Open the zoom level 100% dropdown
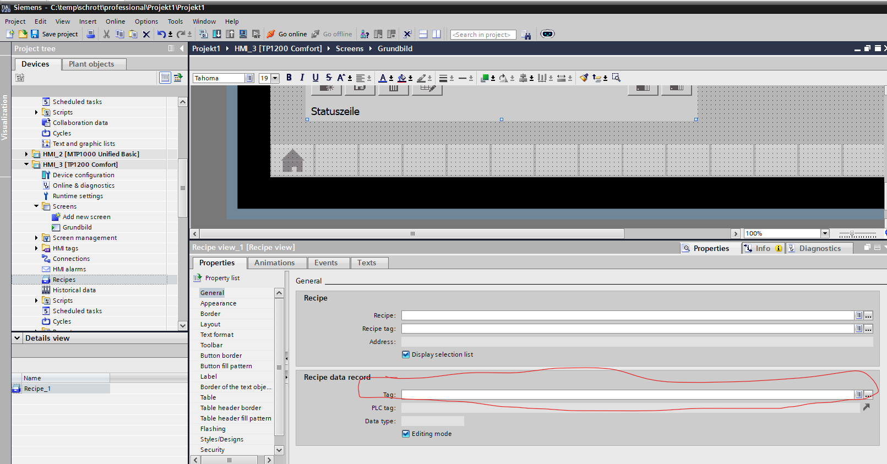This screenshot has width=887, height=464. pyautogui.click(x=825, y=233)
